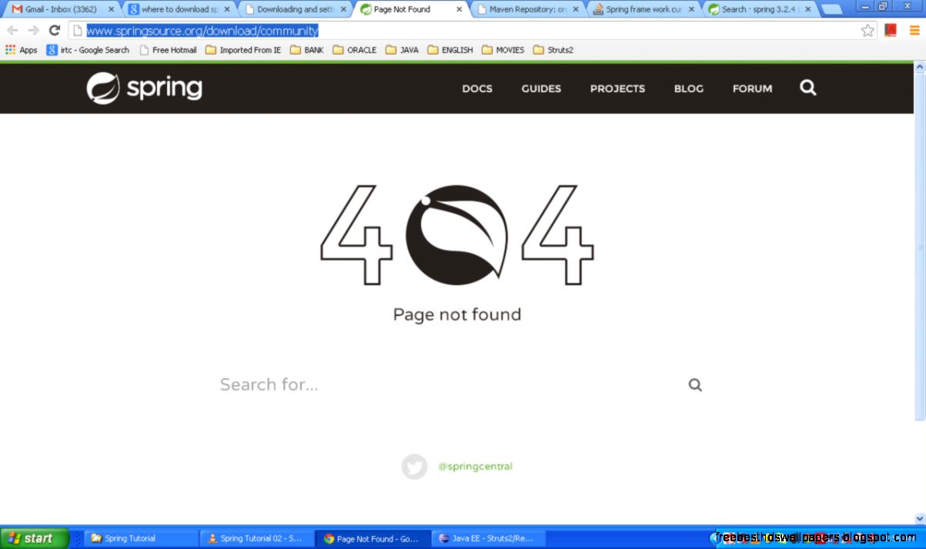Click the Twitter bird icon

click(414, 467)
